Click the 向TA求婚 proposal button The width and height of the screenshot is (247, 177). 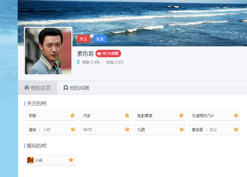pos(108,54)
